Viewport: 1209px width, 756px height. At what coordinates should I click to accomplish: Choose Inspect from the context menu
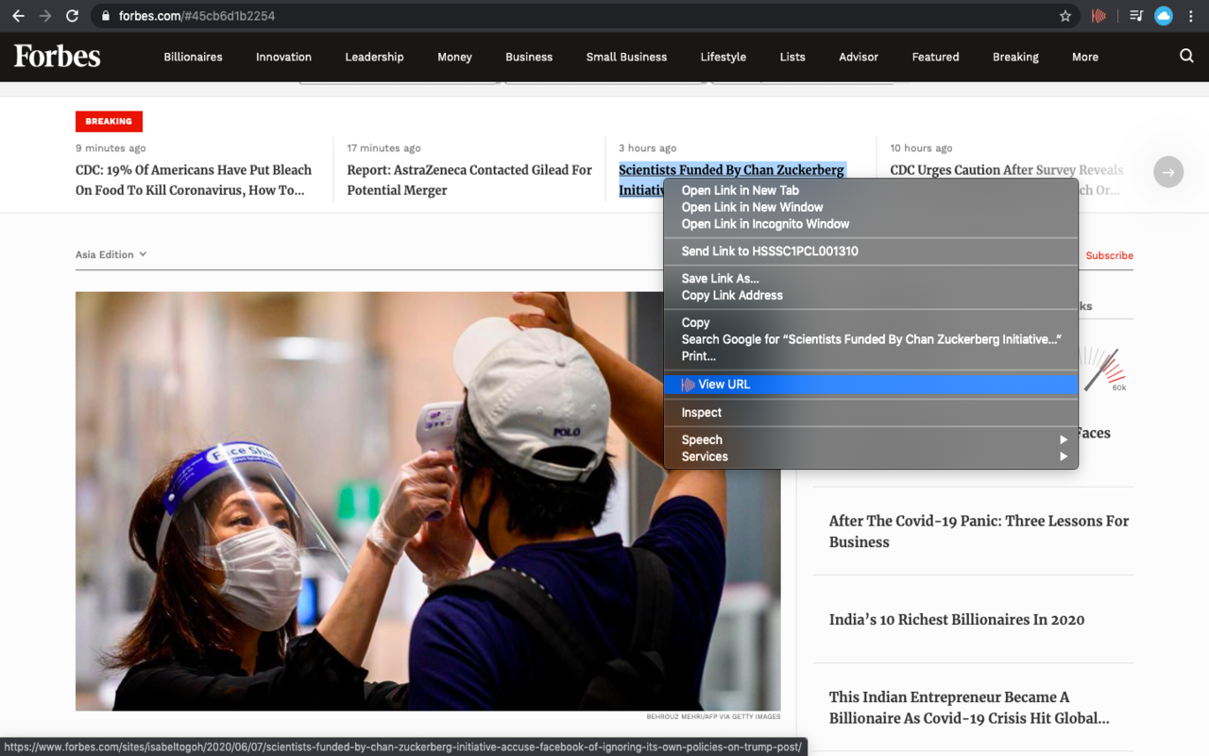(x=701, y=413)
